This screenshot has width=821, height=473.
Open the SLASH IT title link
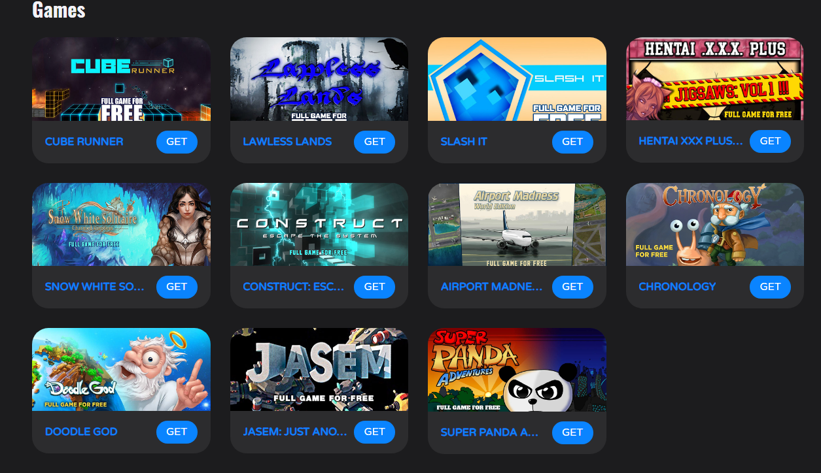coord(464,142)
